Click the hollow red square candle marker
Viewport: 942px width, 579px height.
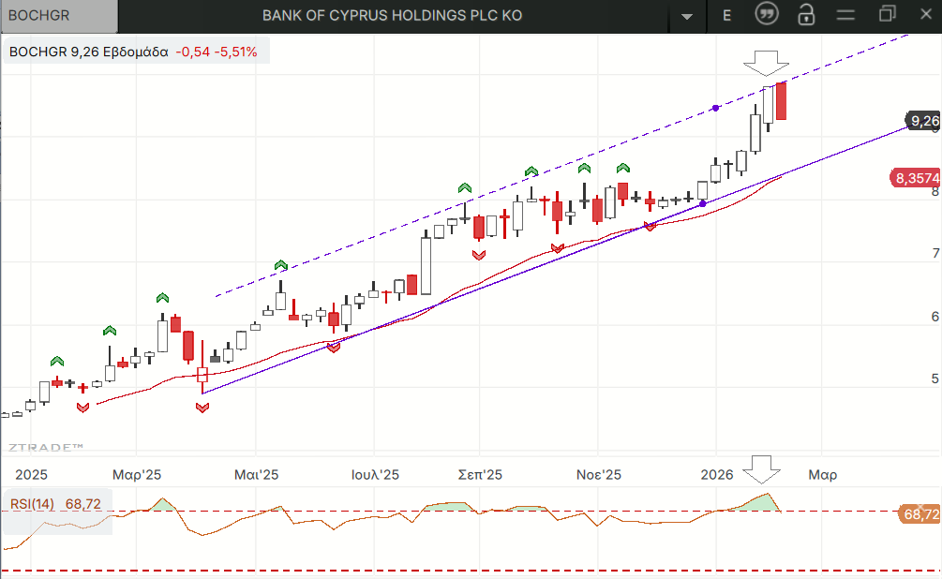point(202,375)
